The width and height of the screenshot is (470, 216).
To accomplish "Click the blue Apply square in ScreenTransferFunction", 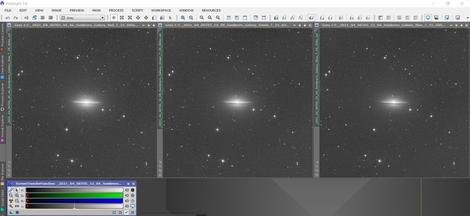I will pos(17,212).
